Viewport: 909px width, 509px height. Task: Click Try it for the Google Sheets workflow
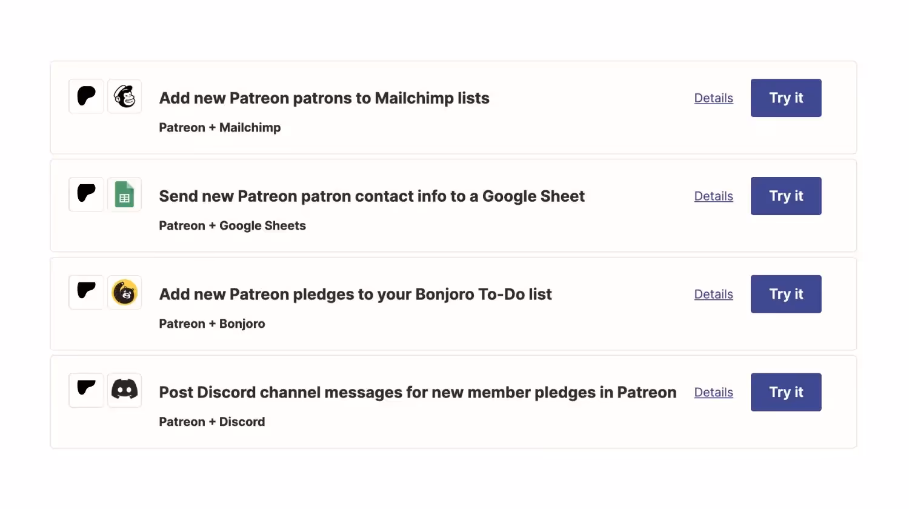pos(786,196)
